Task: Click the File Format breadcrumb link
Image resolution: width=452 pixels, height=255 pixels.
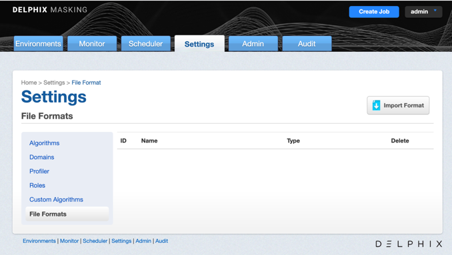Action: point(86,83)
